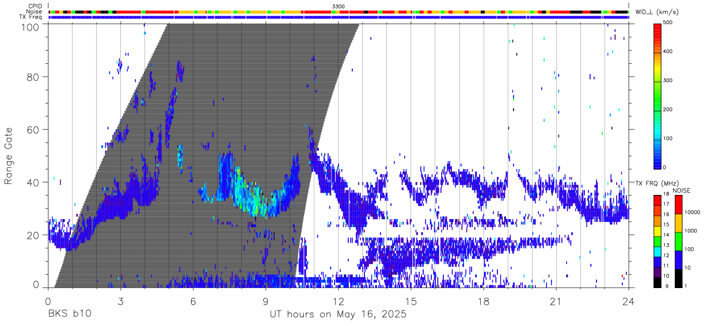This screenshot has width=707, height=326.
Task: Click the 10000 label on noise legend
Action: (x=693, y=213)
